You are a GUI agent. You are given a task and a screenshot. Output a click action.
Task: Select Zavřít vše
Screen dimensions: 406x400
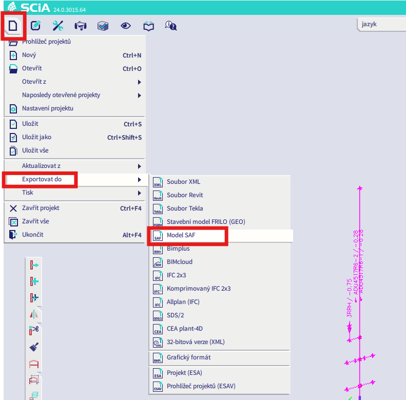click(75, 221)
